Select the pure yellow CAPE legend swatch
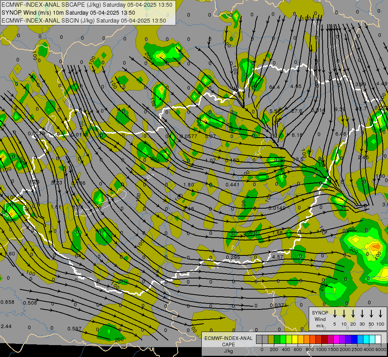The width and height of the screenshot is (388, 357). [x=295, y=339]
